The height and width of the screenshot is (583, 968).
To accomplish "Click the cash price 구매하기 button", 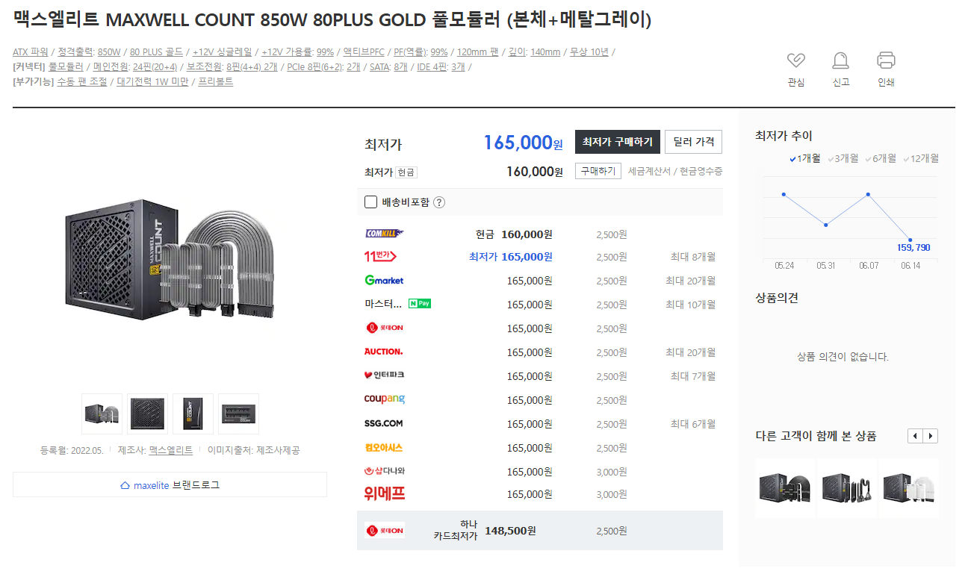I will (x=598, y=171).
